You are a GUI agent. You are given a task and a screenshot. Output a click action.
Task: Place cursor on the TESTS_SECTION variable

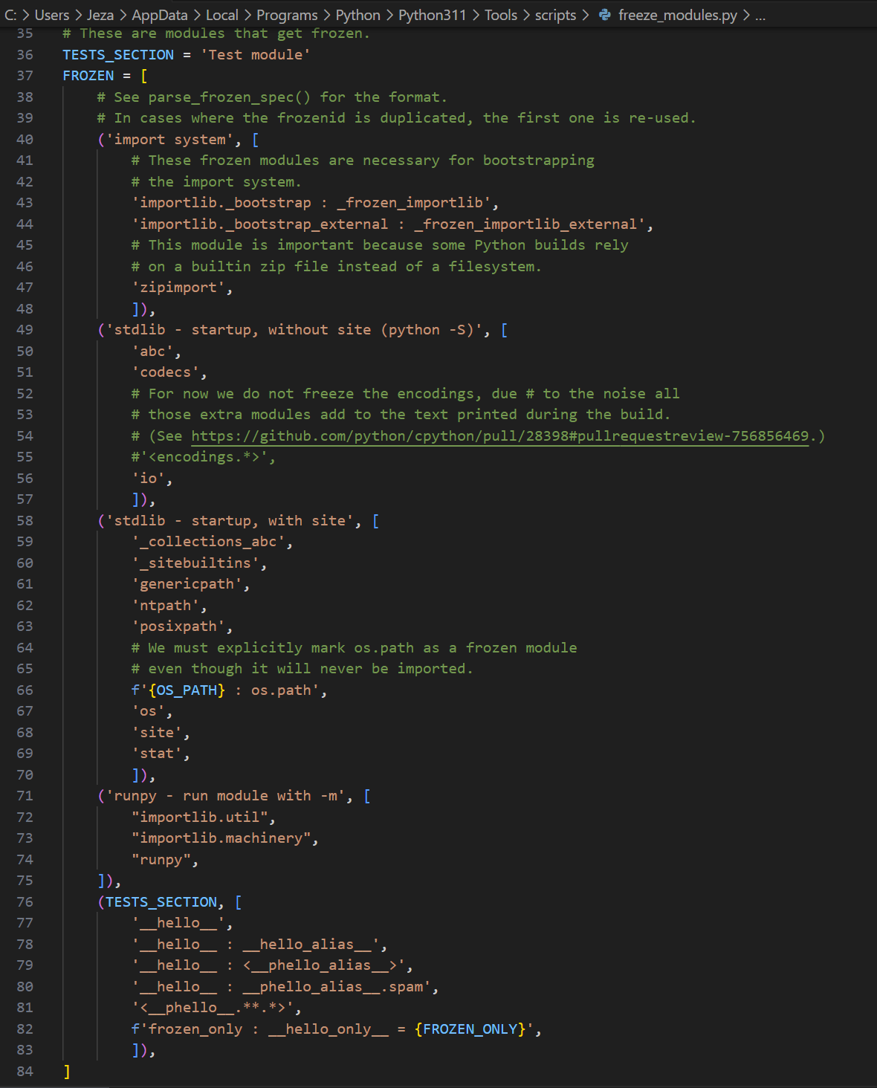tap(117, 54)
